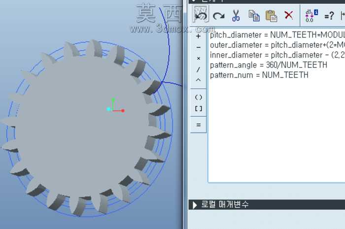Insert parentheses from side palette

pos(199,97)
